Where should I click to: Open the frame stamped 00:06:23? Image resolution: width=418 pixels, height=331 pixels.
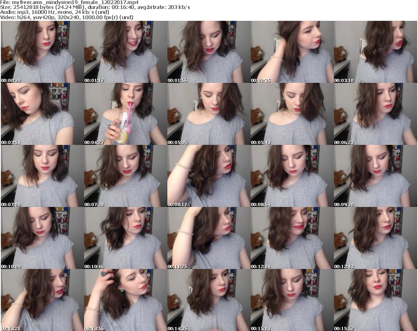[376, 114]
